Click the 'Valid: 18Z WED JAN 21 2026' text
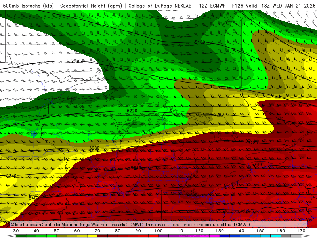This screenshot has width=317, height=238. pos(281,6)
